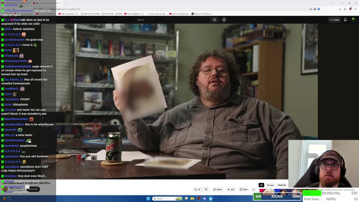Open the Tyler Catastrophe bookmark

click(68, 14)
